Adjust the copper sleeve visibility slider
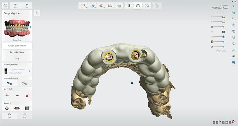Screen dimensions: 238x126 [x=218, y=42]
